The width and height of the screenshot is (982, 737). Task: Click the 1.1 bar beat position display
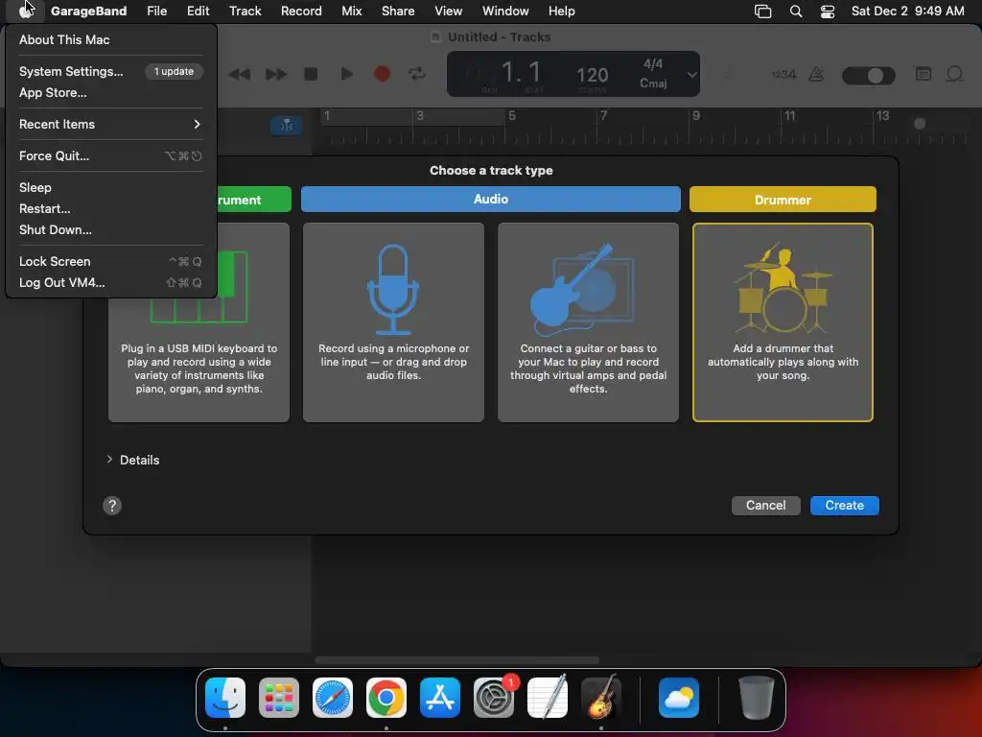tap(521, 73)
